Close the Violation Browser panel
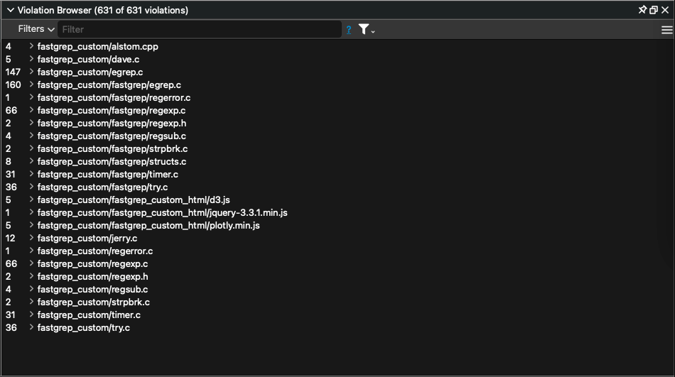Viewport: 675px width, 377px height. [665, 10]
